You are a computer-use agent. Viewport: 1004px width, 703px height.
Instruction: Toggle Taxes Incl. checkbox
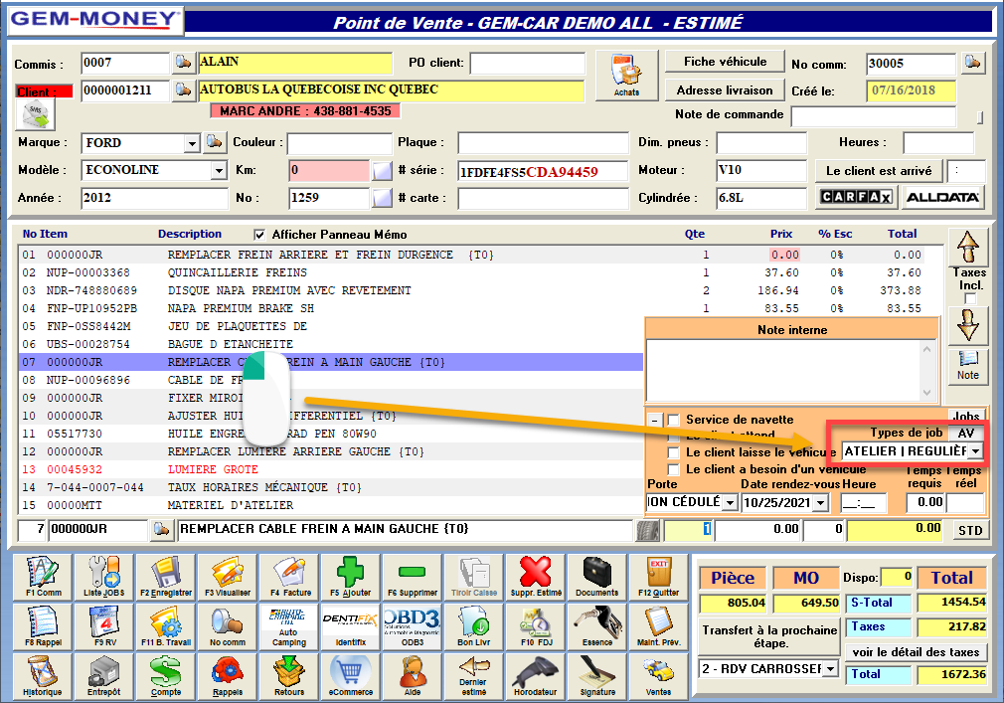point(971,299)
